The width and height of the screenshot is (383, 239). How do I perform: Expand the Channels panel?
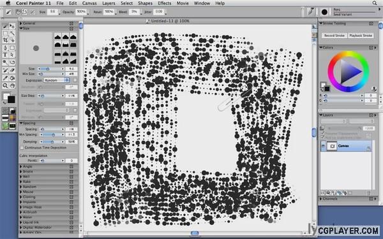(x=321, y=199)
